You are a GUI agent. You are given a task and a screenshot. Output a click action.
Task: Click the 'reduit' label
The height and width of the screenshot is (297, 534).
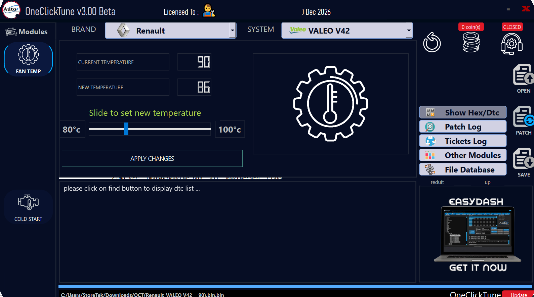tap(437, 182)
